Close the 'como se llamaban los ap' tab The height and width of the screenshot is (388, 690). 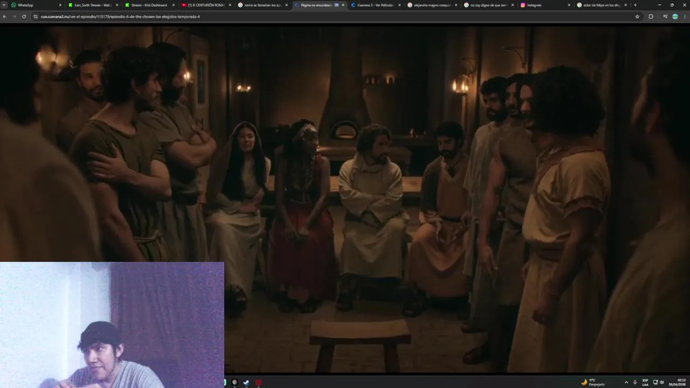(x=286, y=5)
